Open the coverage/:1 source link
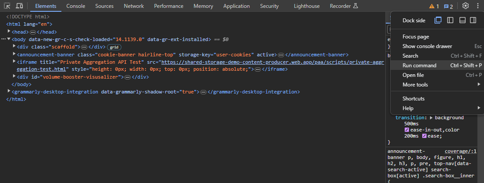The width and height of the screenshot is (484, 183). (461, 151)
